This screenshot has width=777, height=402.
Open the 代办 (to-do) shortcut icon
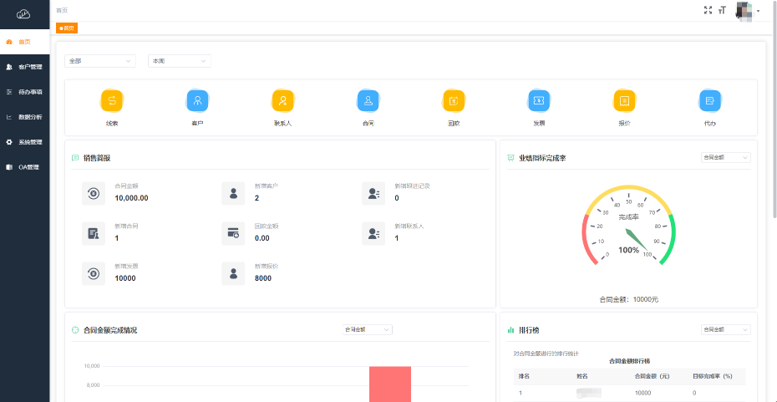click(x=710, y=100)
